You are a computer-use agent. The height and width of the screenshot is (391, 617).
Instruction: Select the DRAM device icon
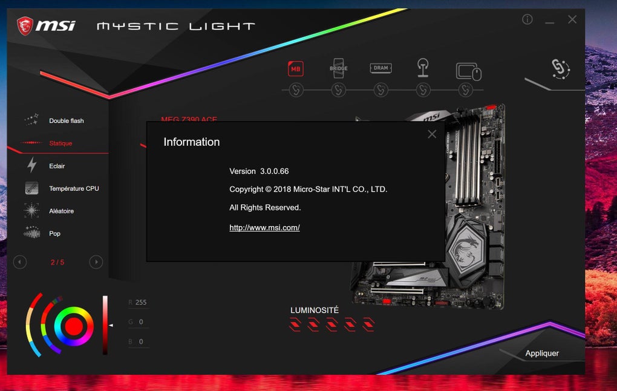click(380, 68)
